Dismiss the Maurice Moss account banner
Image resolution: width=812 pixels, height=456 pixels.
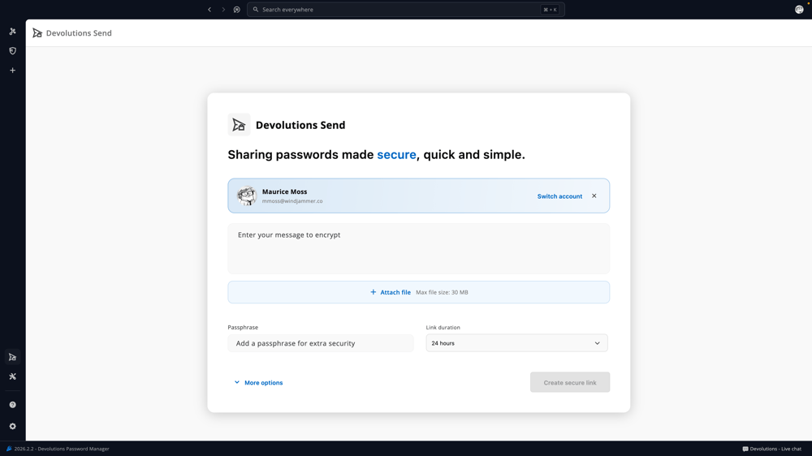click(594, 196)
